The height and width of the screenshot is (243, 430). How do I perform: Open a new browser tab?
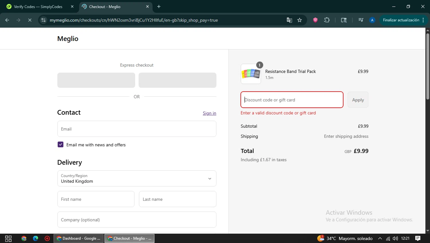click(159, 7)
